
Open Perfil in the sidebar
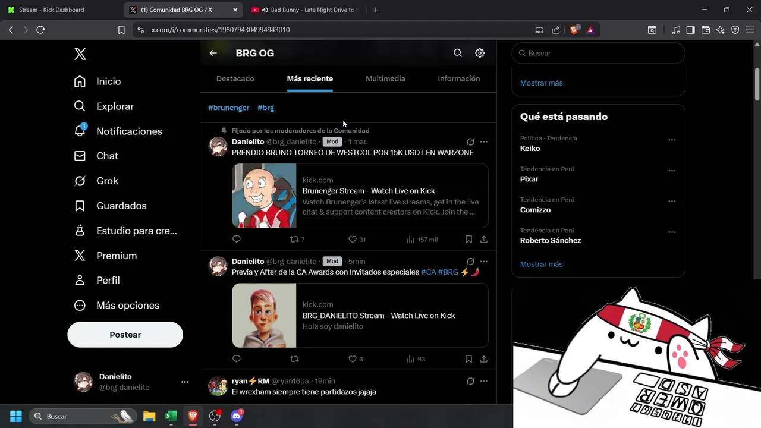[x=97, y=280]
